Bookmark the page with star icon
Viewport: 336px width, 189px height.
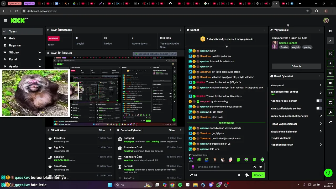coord(308,11)
